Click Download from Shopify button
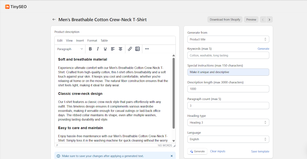This screenshot has height=159, width=307. (225, 19)
